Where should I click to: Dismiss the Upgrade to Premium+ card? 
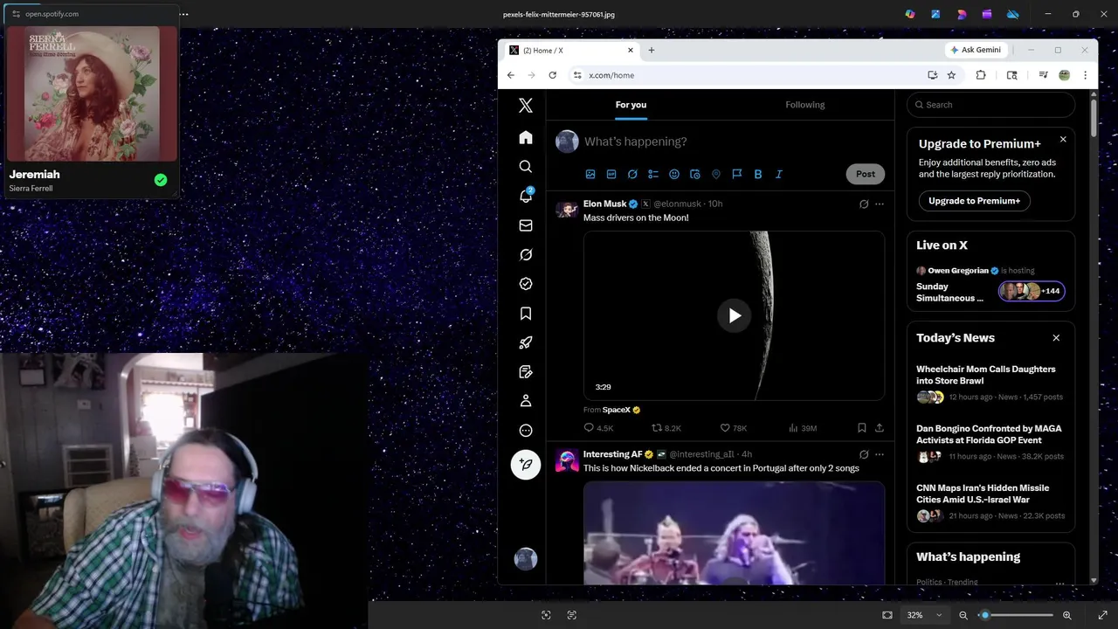pyautogui.click(x=1063, y=139)
